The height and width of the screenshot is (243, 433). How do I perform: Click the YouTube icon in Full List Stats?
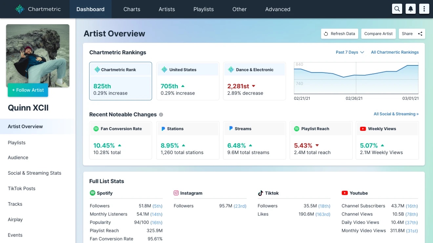tap(344, 193)
